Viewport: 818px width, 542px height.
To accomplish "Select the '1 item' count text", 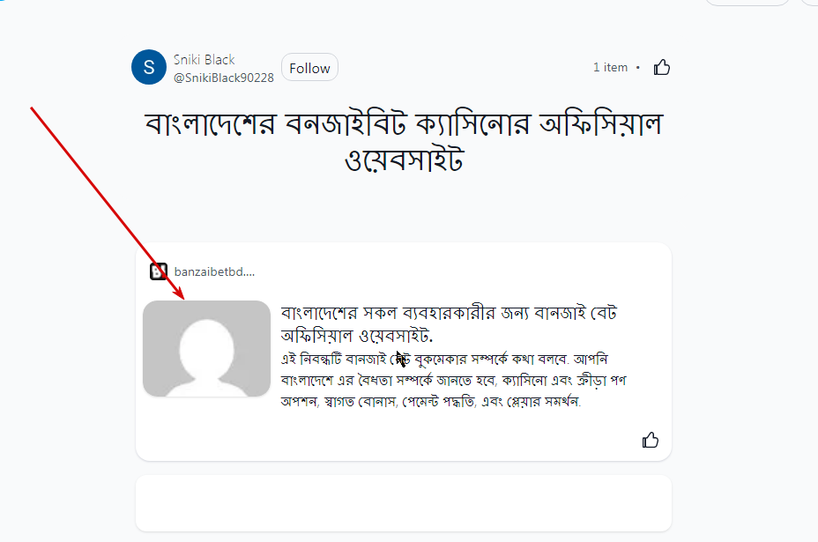I will 610,67.
